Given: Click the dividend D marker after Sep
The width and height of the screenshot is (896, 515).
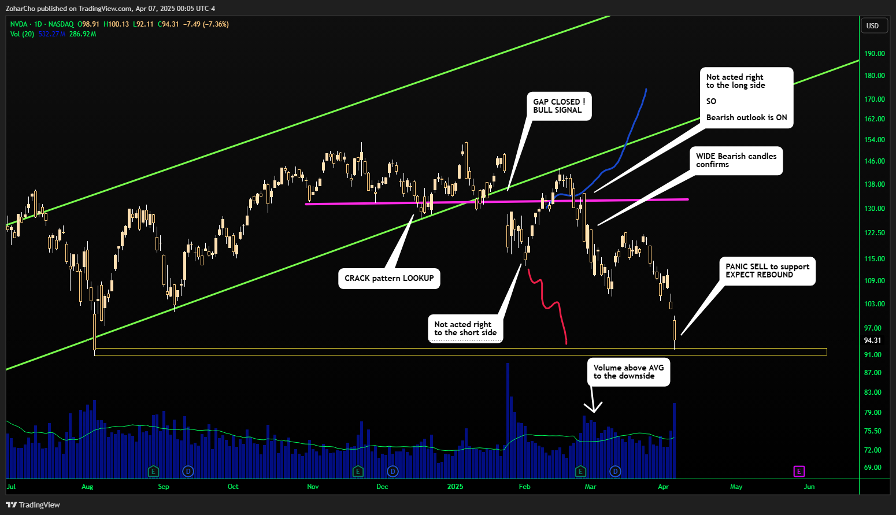Looking at the screenshot, I should [x=188, y=471].
